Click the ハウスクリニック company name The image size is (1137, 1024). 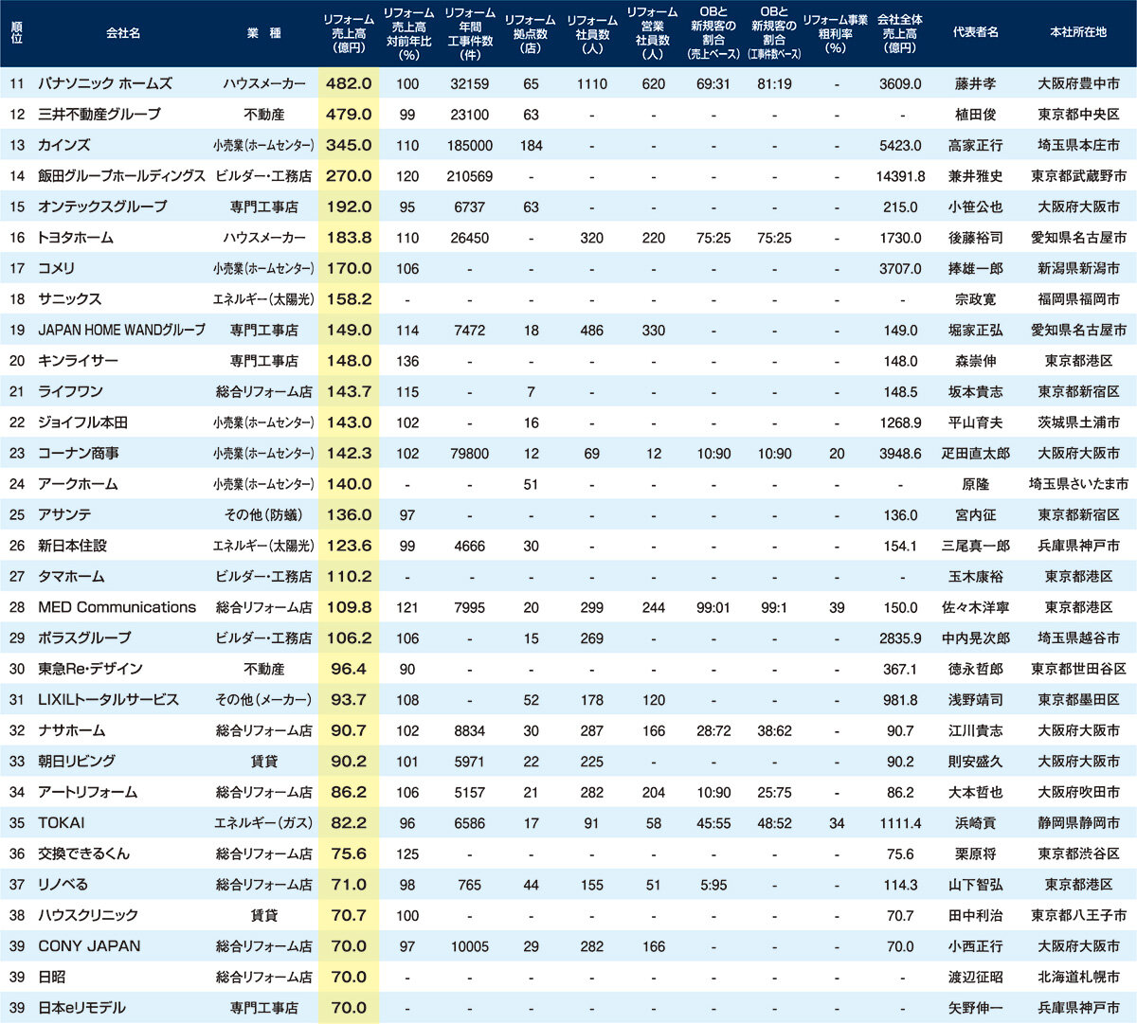(88, 915)
